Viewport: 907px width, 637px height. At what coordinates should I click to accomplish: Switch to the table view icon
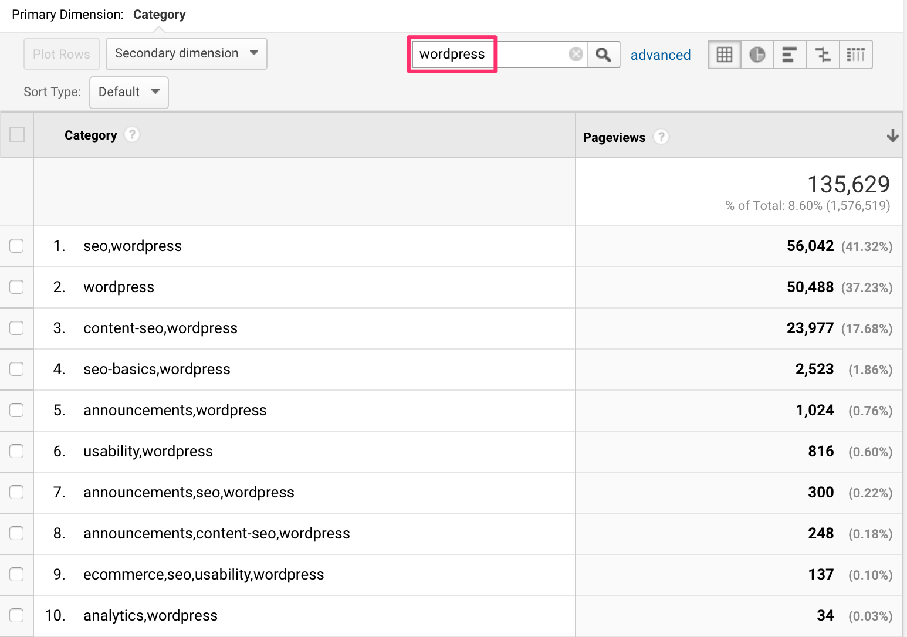(x=724, y=54)
